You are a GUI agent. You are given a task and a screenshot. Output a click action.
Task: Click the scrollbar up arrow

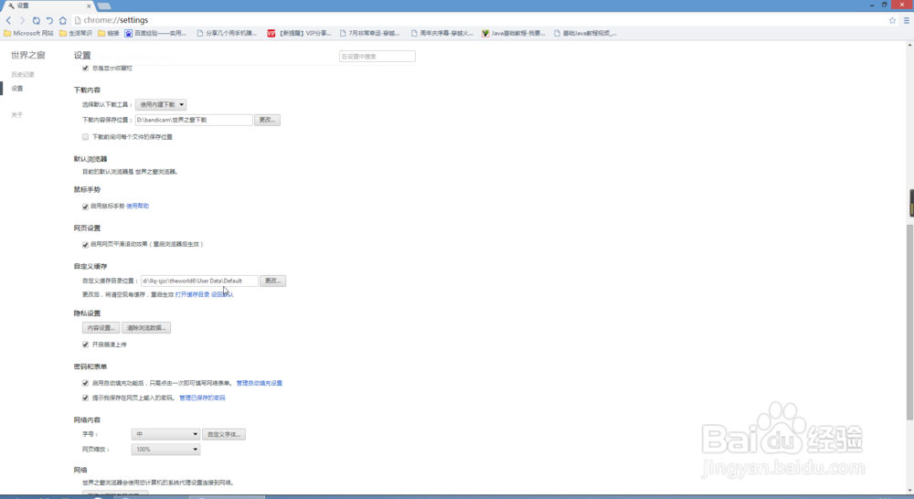(910, 45)
